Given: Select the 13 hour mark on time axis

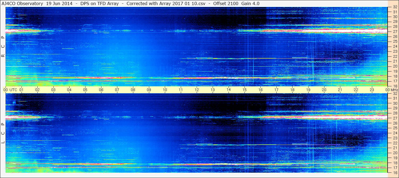Looking at the screenshot, I should (213, 90).
